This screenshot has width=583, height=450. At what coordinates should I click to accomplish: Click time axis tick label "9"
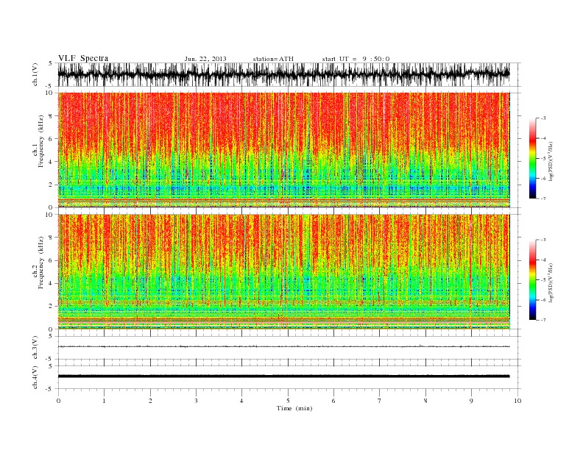(x=471, y=401)
